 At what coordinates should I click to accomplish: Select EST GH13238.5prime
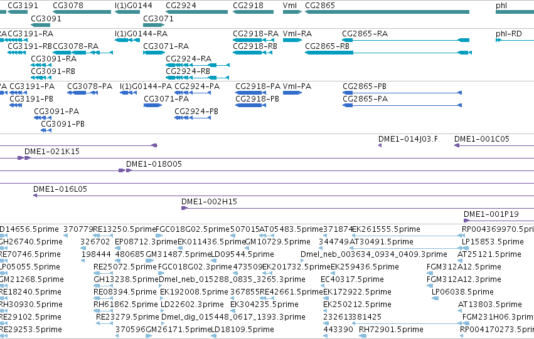point(103,286)
